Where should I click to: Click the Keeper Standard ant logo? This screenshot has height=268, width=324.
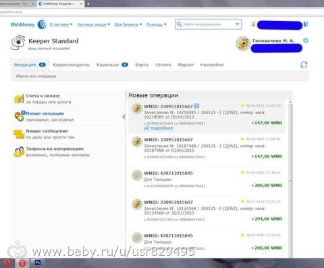click(18, 43)
